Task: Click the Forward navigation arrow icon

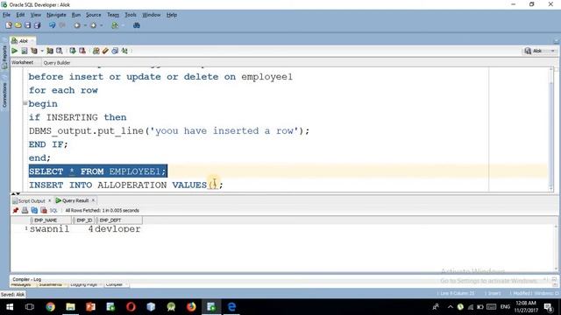Action: 94,25
